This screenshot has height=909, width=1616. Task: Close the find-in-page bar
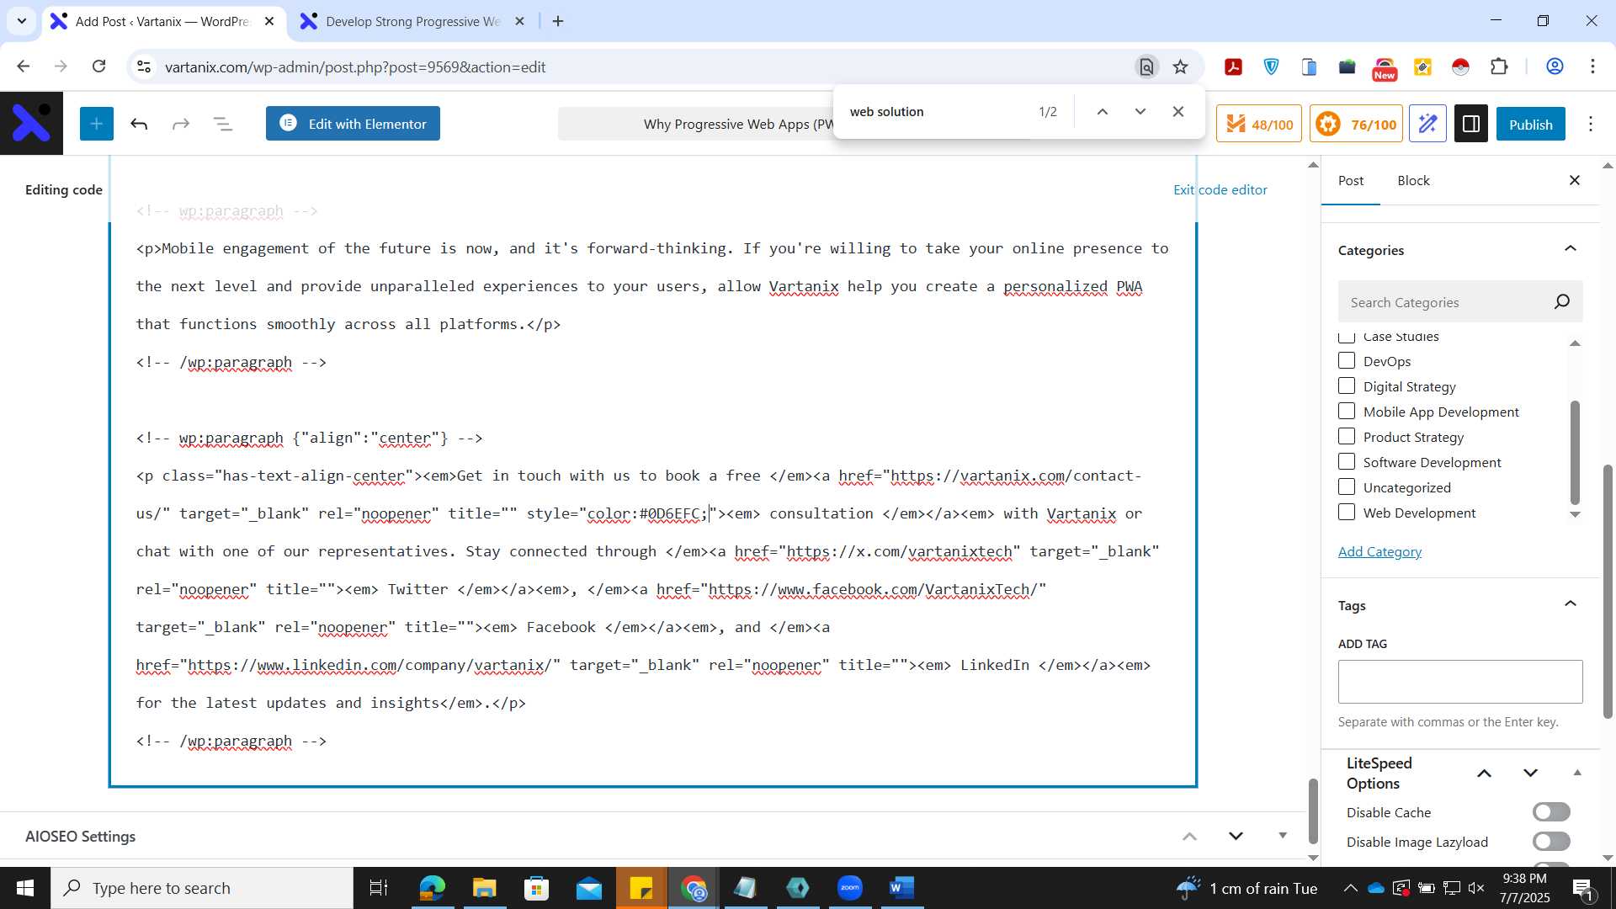tap(1178, 111)
